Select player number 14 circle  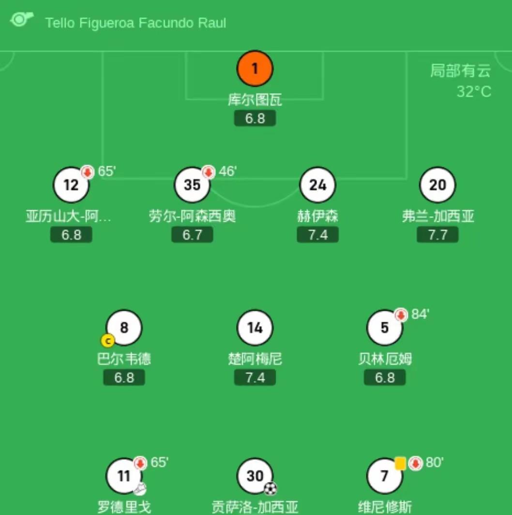pos(255,328)
